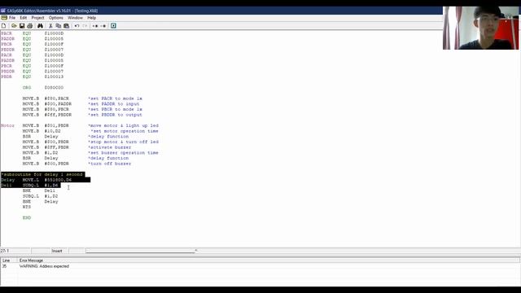The width and height of the screenshot is (521, 293).
Task: Click the horizontal scrollbar thumb below editor
Action: 140,251
